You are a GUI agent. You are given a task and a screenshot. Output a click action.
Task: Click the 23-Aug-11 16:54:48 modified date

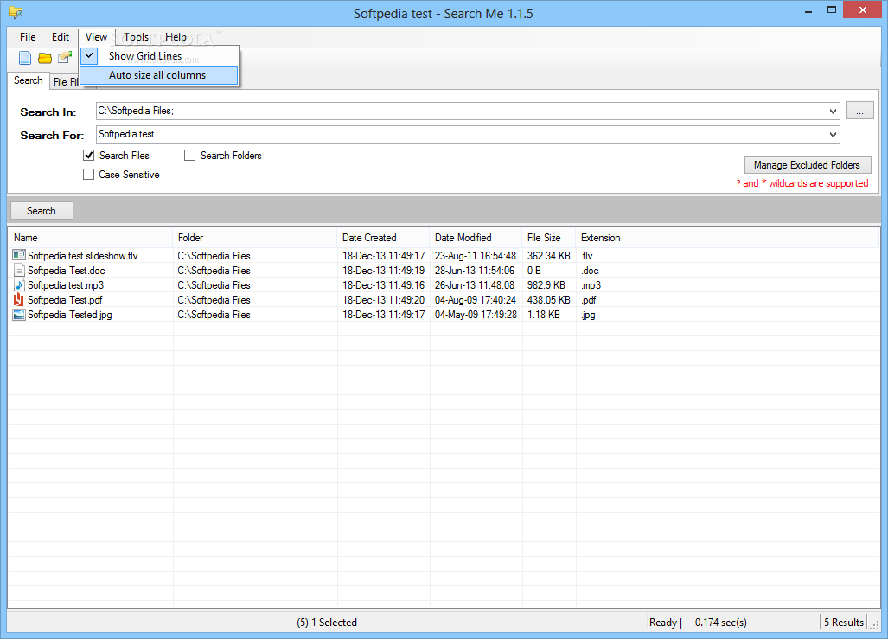pos(476,255)
